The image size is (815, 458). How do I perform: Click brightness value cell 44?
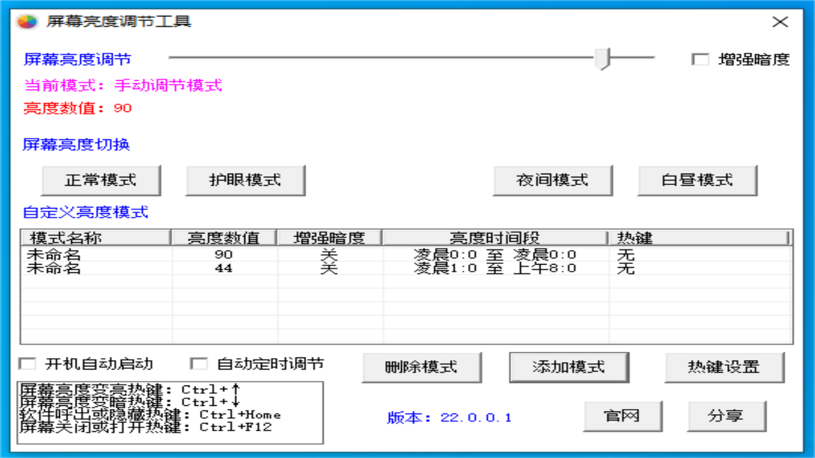tap(224, 268)
